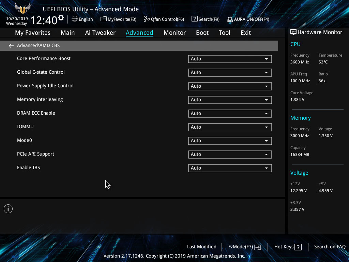The height and width of the screenshot is (262, 349).
Task: Select Enable IBS label
Action: (x=29, y=168)
